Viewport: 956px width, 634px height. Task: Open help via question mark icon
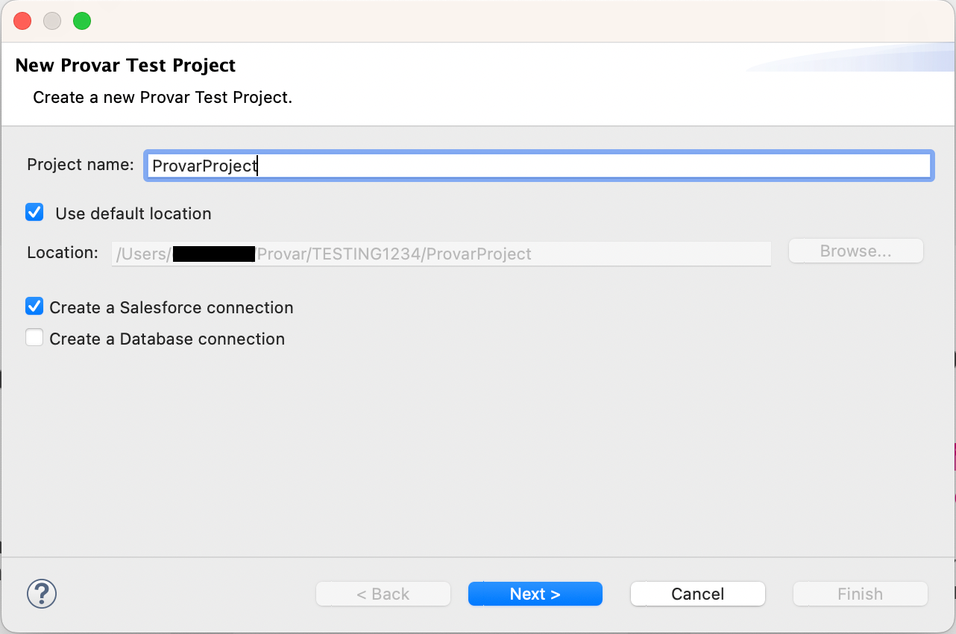(42, 594)
